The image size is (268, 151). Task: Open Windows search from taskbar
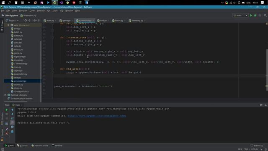tap(9, 3)
